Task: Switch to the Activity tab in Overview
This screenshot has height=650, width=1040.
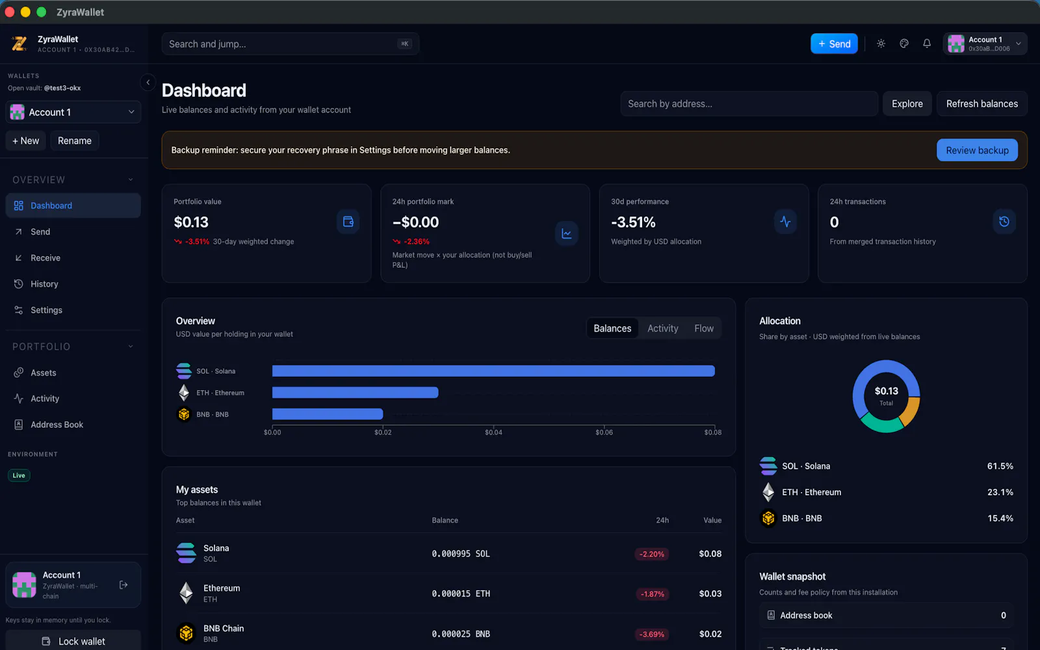Action: (662, 328)
